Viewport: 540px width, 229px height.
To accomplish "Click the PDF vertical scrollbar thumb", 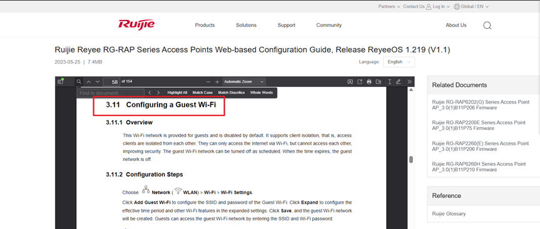I will [x=411, y=160].
